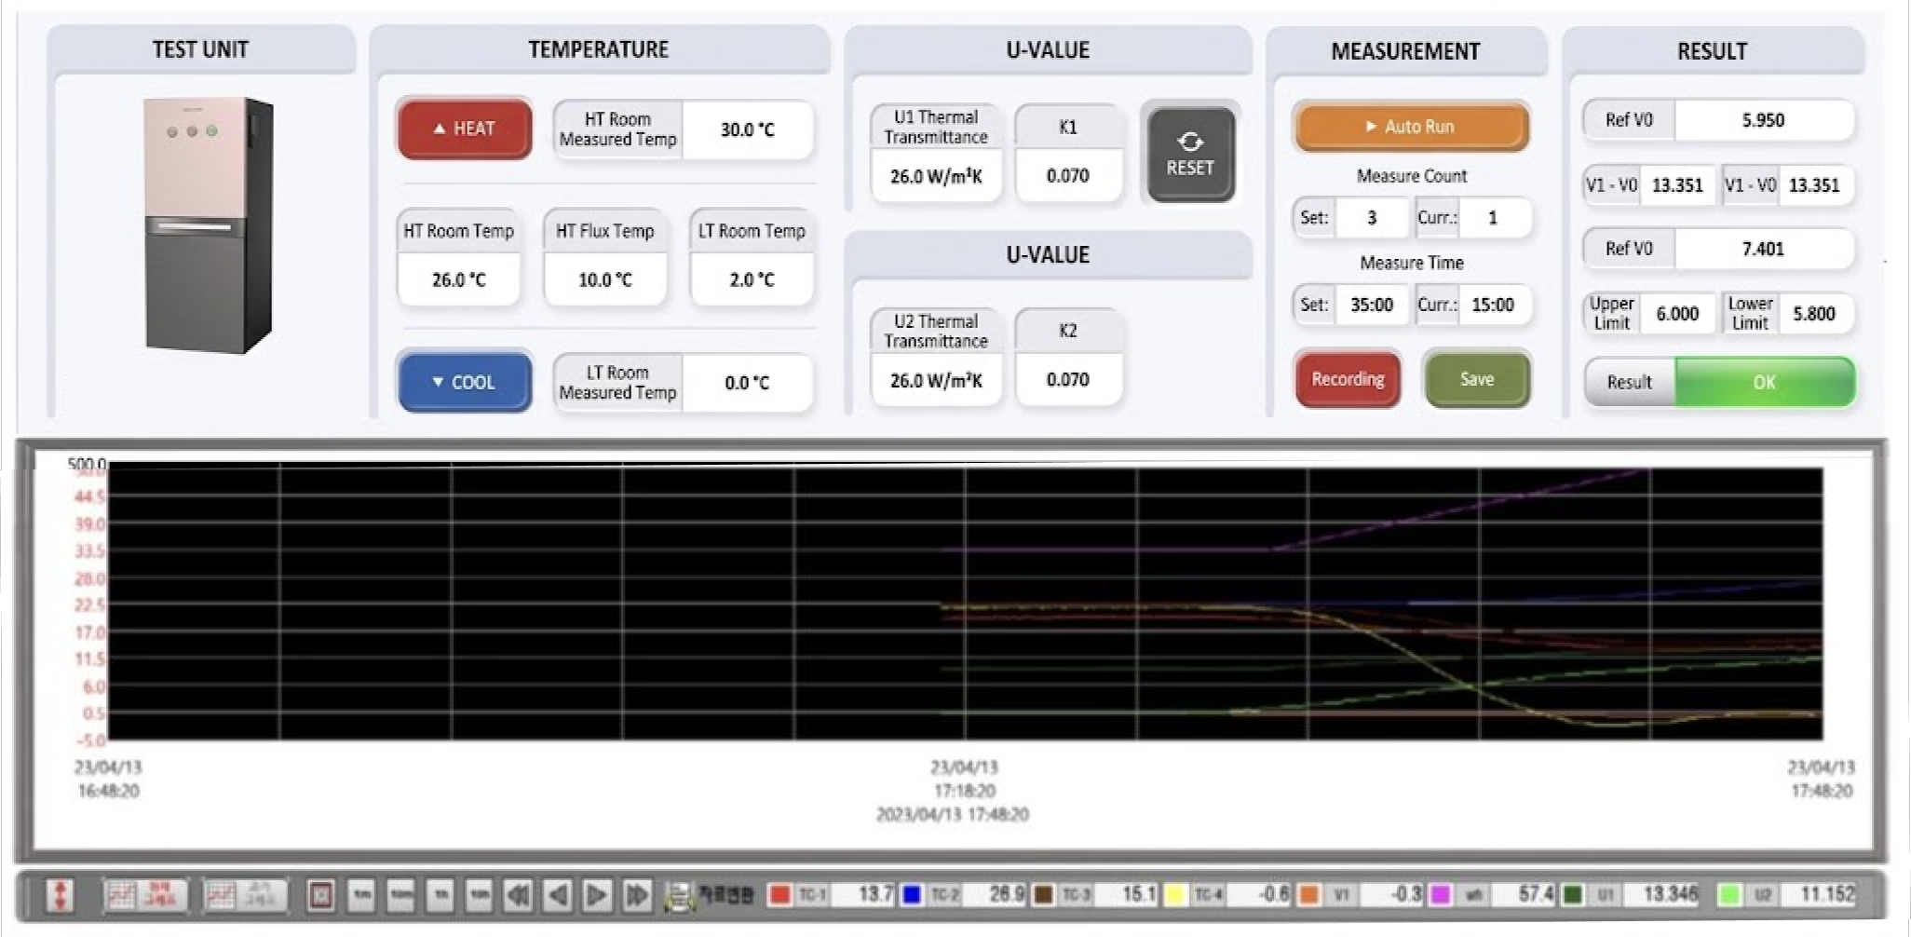
Task: Step forward with the single right arrow
Action: click(597, 895)
